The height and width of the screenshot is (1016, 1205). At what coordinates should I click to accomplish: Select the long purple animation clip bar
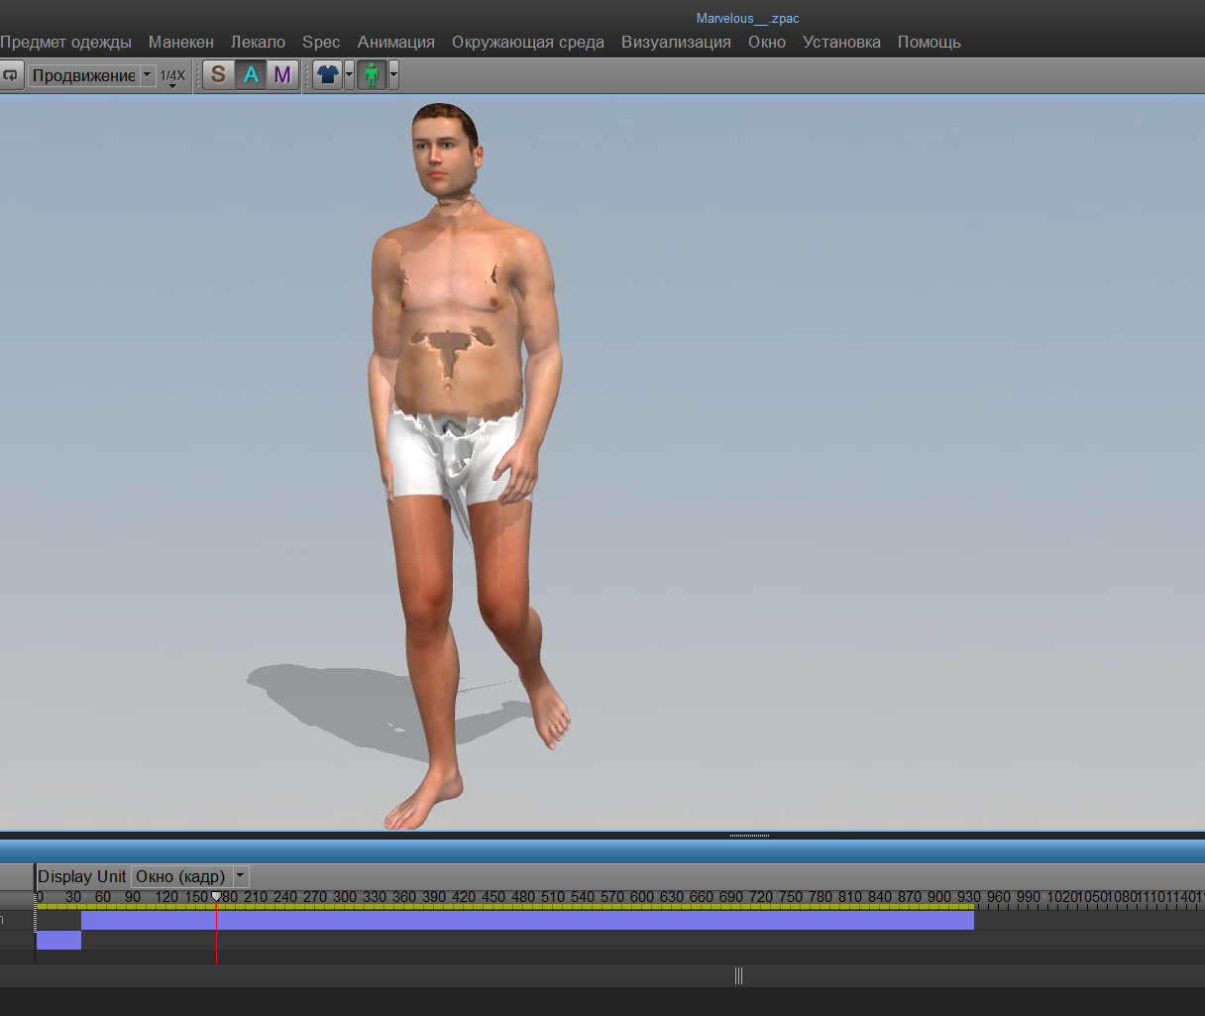pos(527,921)
